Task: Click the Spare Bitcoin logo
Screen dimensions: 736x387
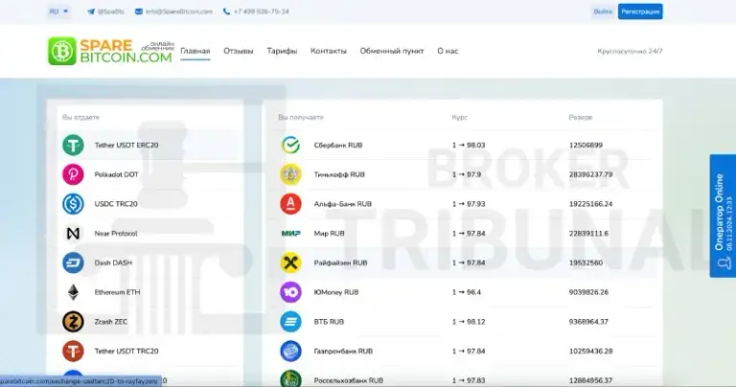Action: click(110, 51)
